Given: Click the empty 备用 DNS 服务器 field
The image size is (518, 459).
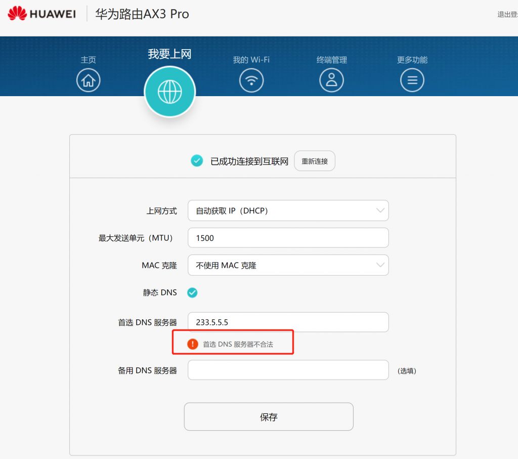Looking at the screenshot, I should pyautogui.click(x=288, y=370).
